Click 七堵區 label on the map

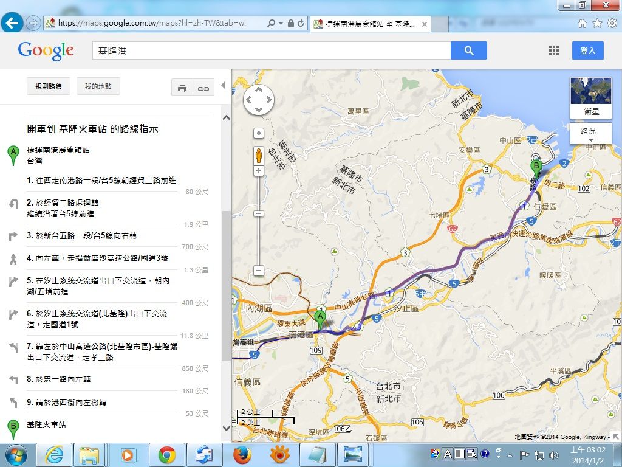coord(439,215)
